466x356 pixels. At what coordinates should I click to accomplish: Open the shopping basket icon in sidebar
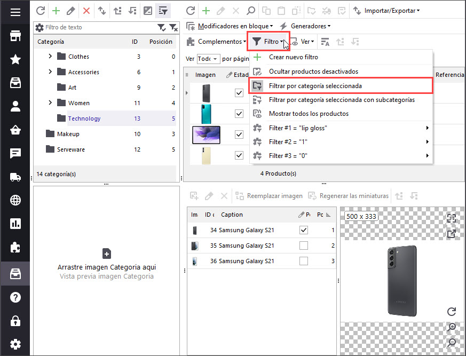click(x=15, y=130)
